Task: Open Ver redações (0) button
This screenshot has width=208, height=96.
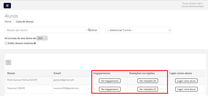Action: [148, 81]
